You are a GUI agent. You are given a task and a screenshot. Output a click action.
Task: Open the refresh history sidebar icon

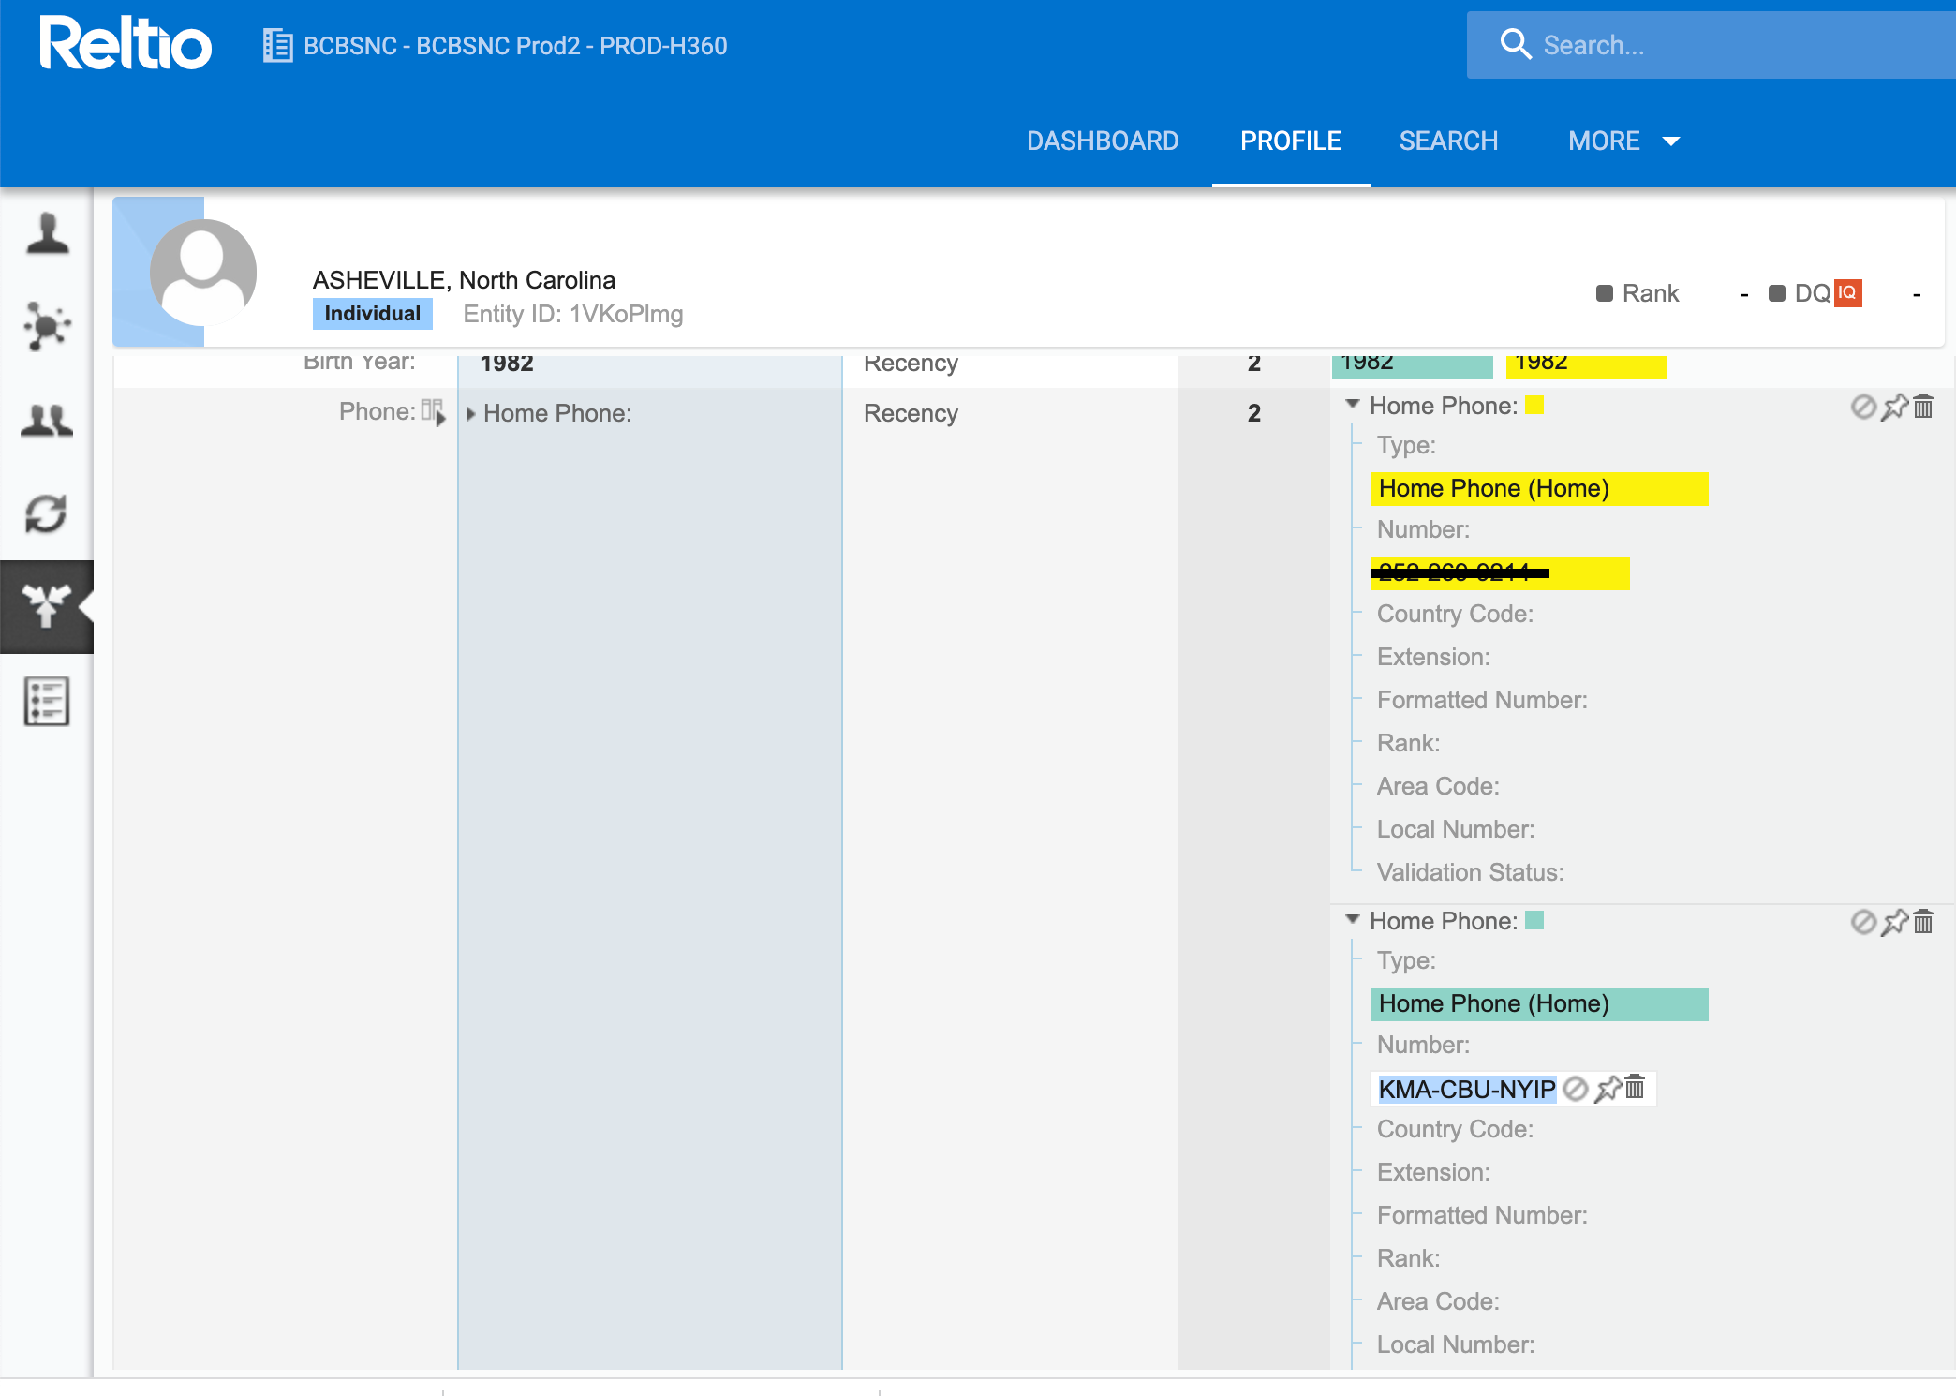tap(47, 513)
